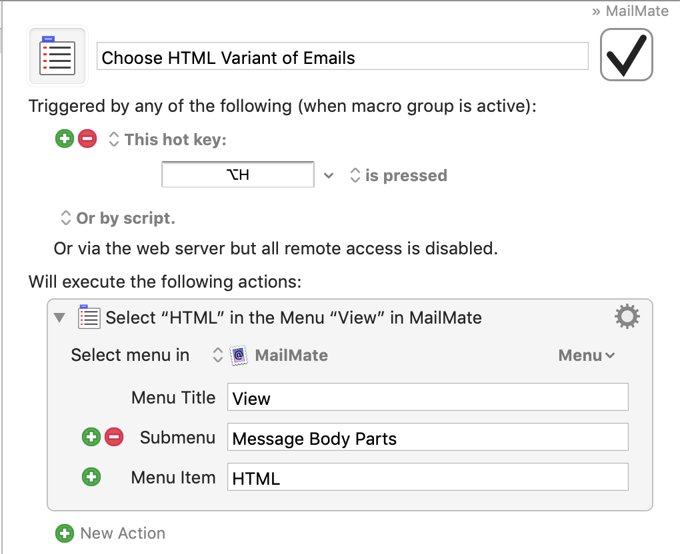Viewport: 680px width, 554px height.
Task: Click 'Will execute the following actions:' text
Action: tap(165, 282)
